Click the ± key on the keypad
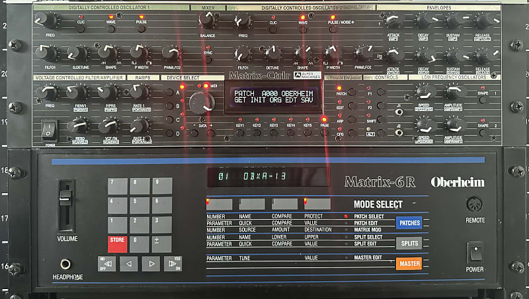The image size is (529, 299). pyautogui.click(x=162, y=243)
